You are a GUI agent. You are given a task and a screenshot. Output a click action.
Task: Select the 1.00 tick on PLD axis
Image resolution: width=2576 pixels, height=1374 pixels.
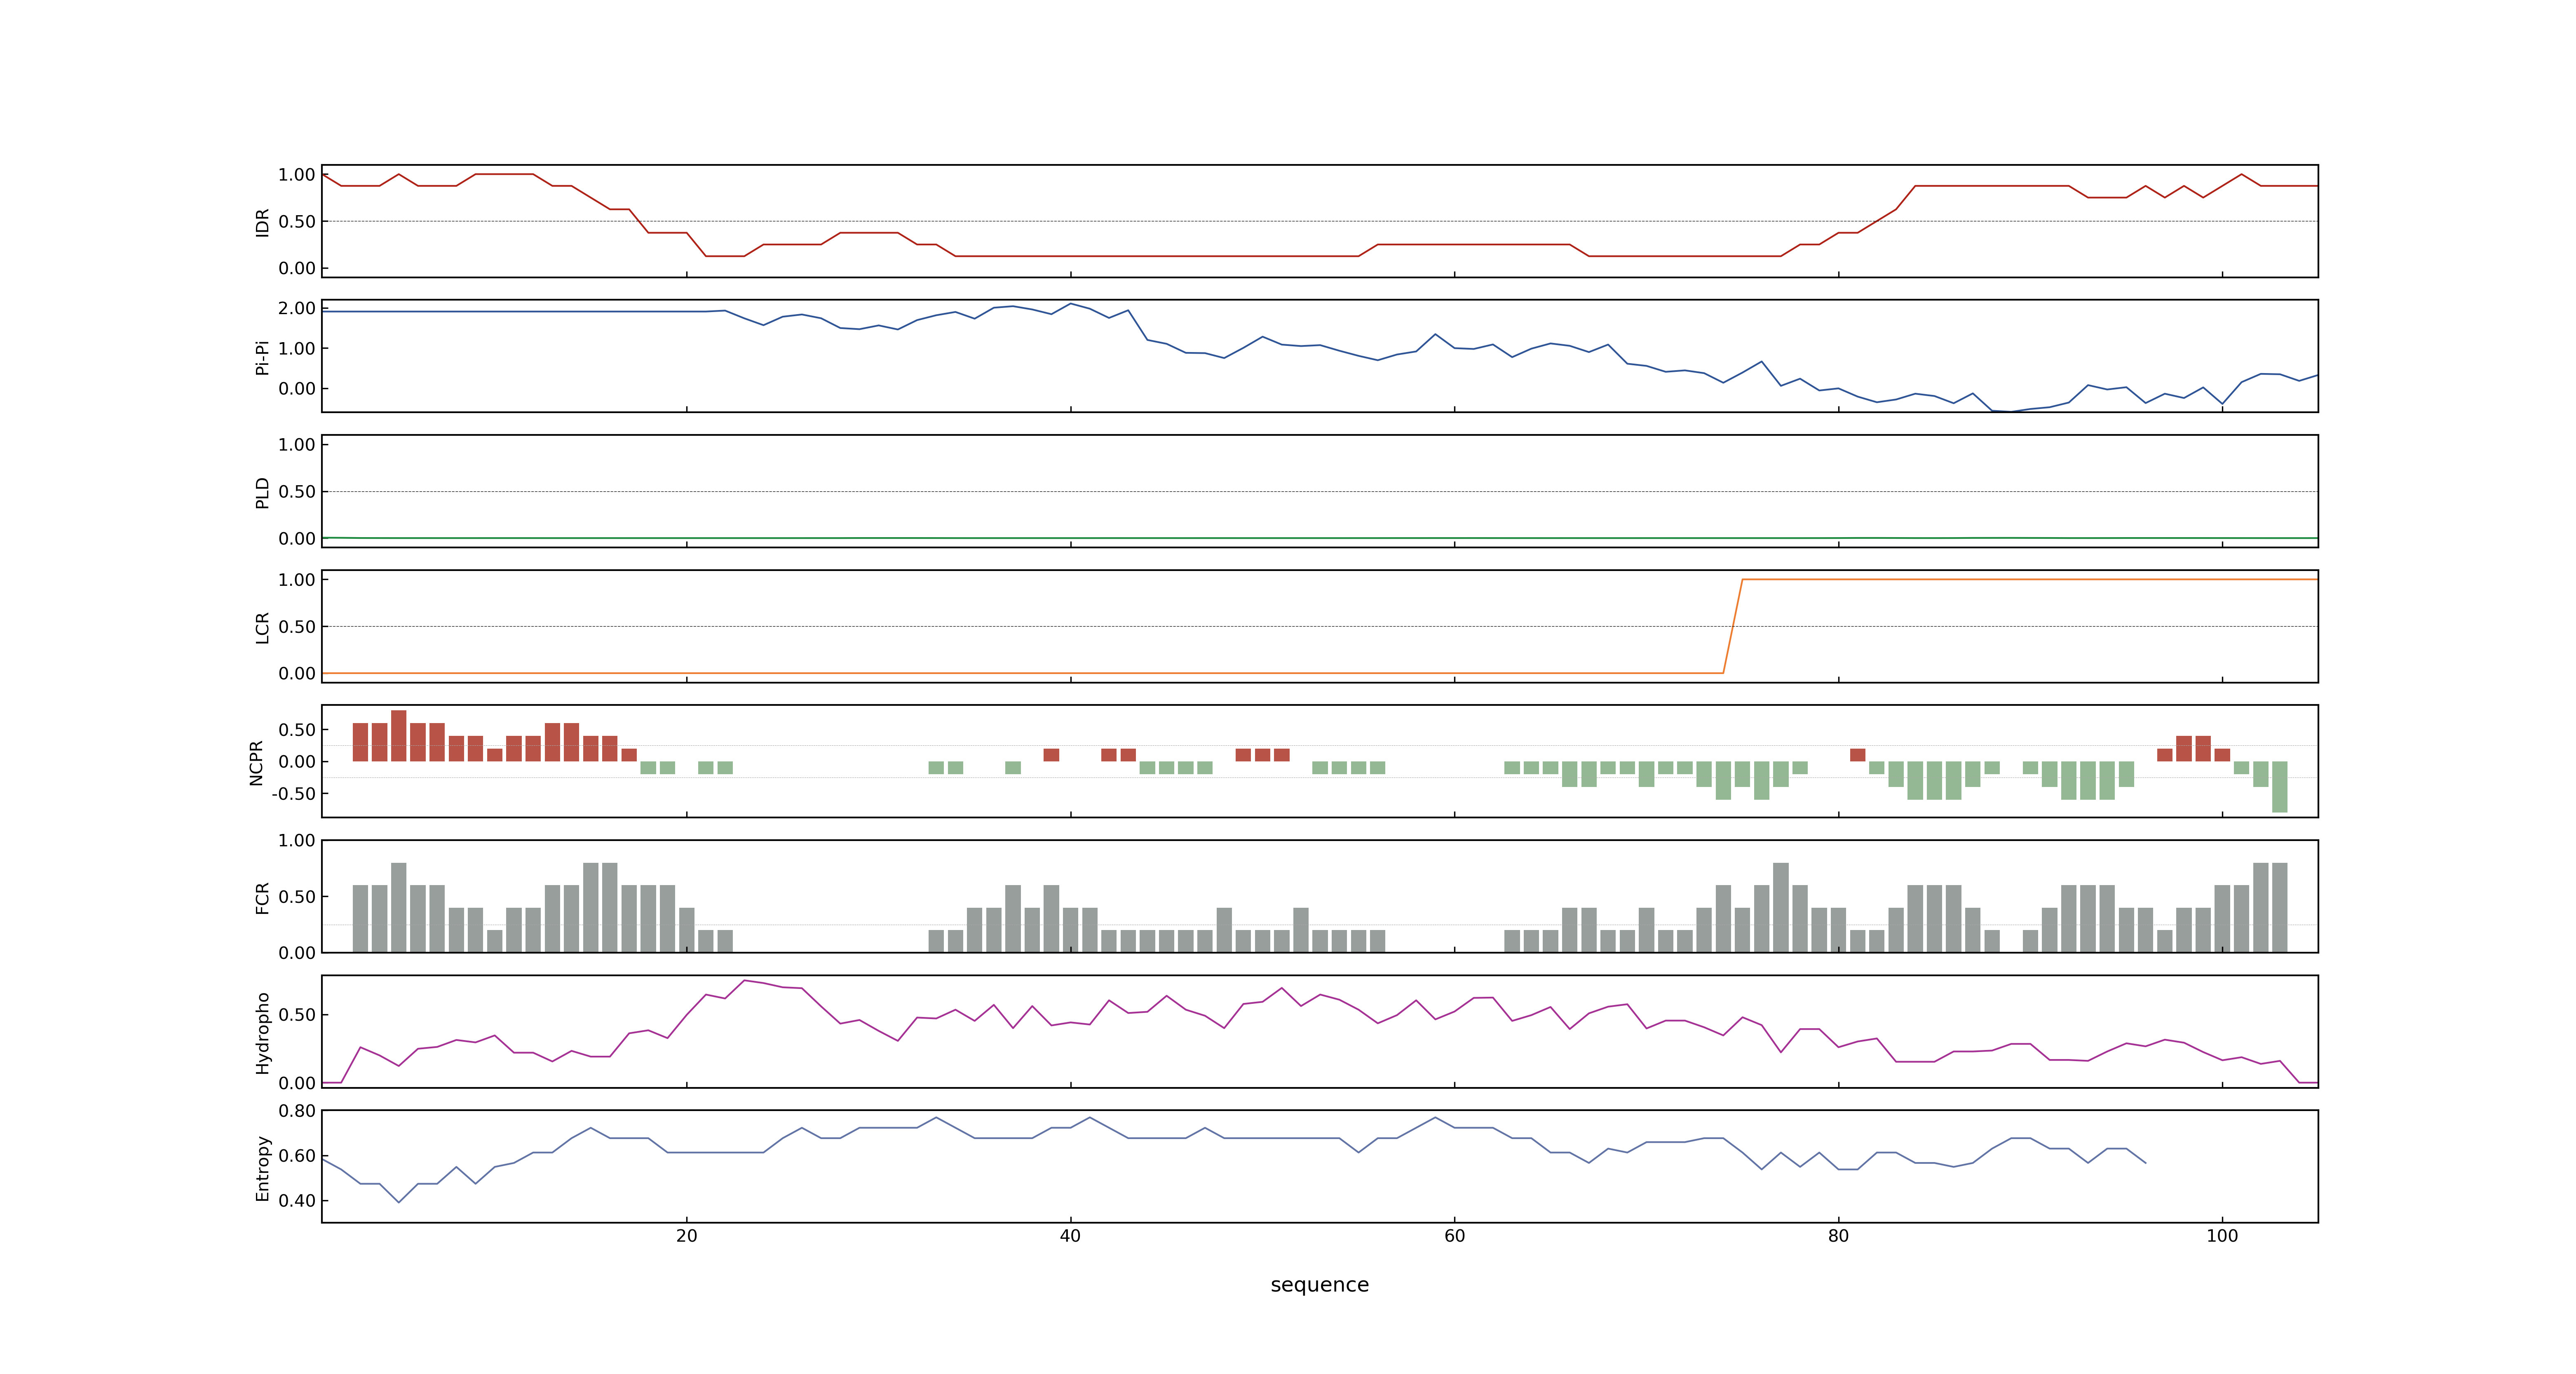tap(297, 444)
